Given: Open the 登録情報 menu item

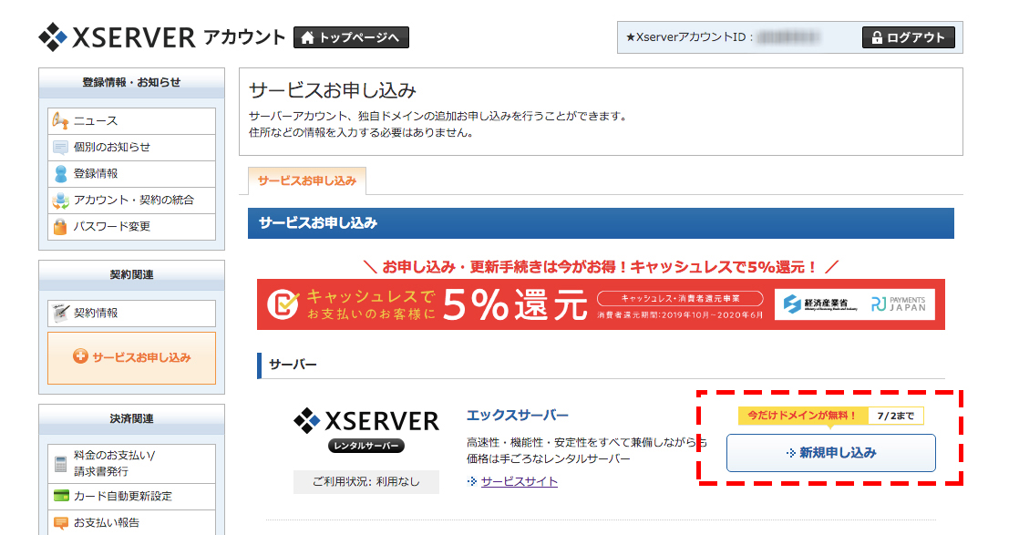Looking at the screenshot, I should point(96,174).
